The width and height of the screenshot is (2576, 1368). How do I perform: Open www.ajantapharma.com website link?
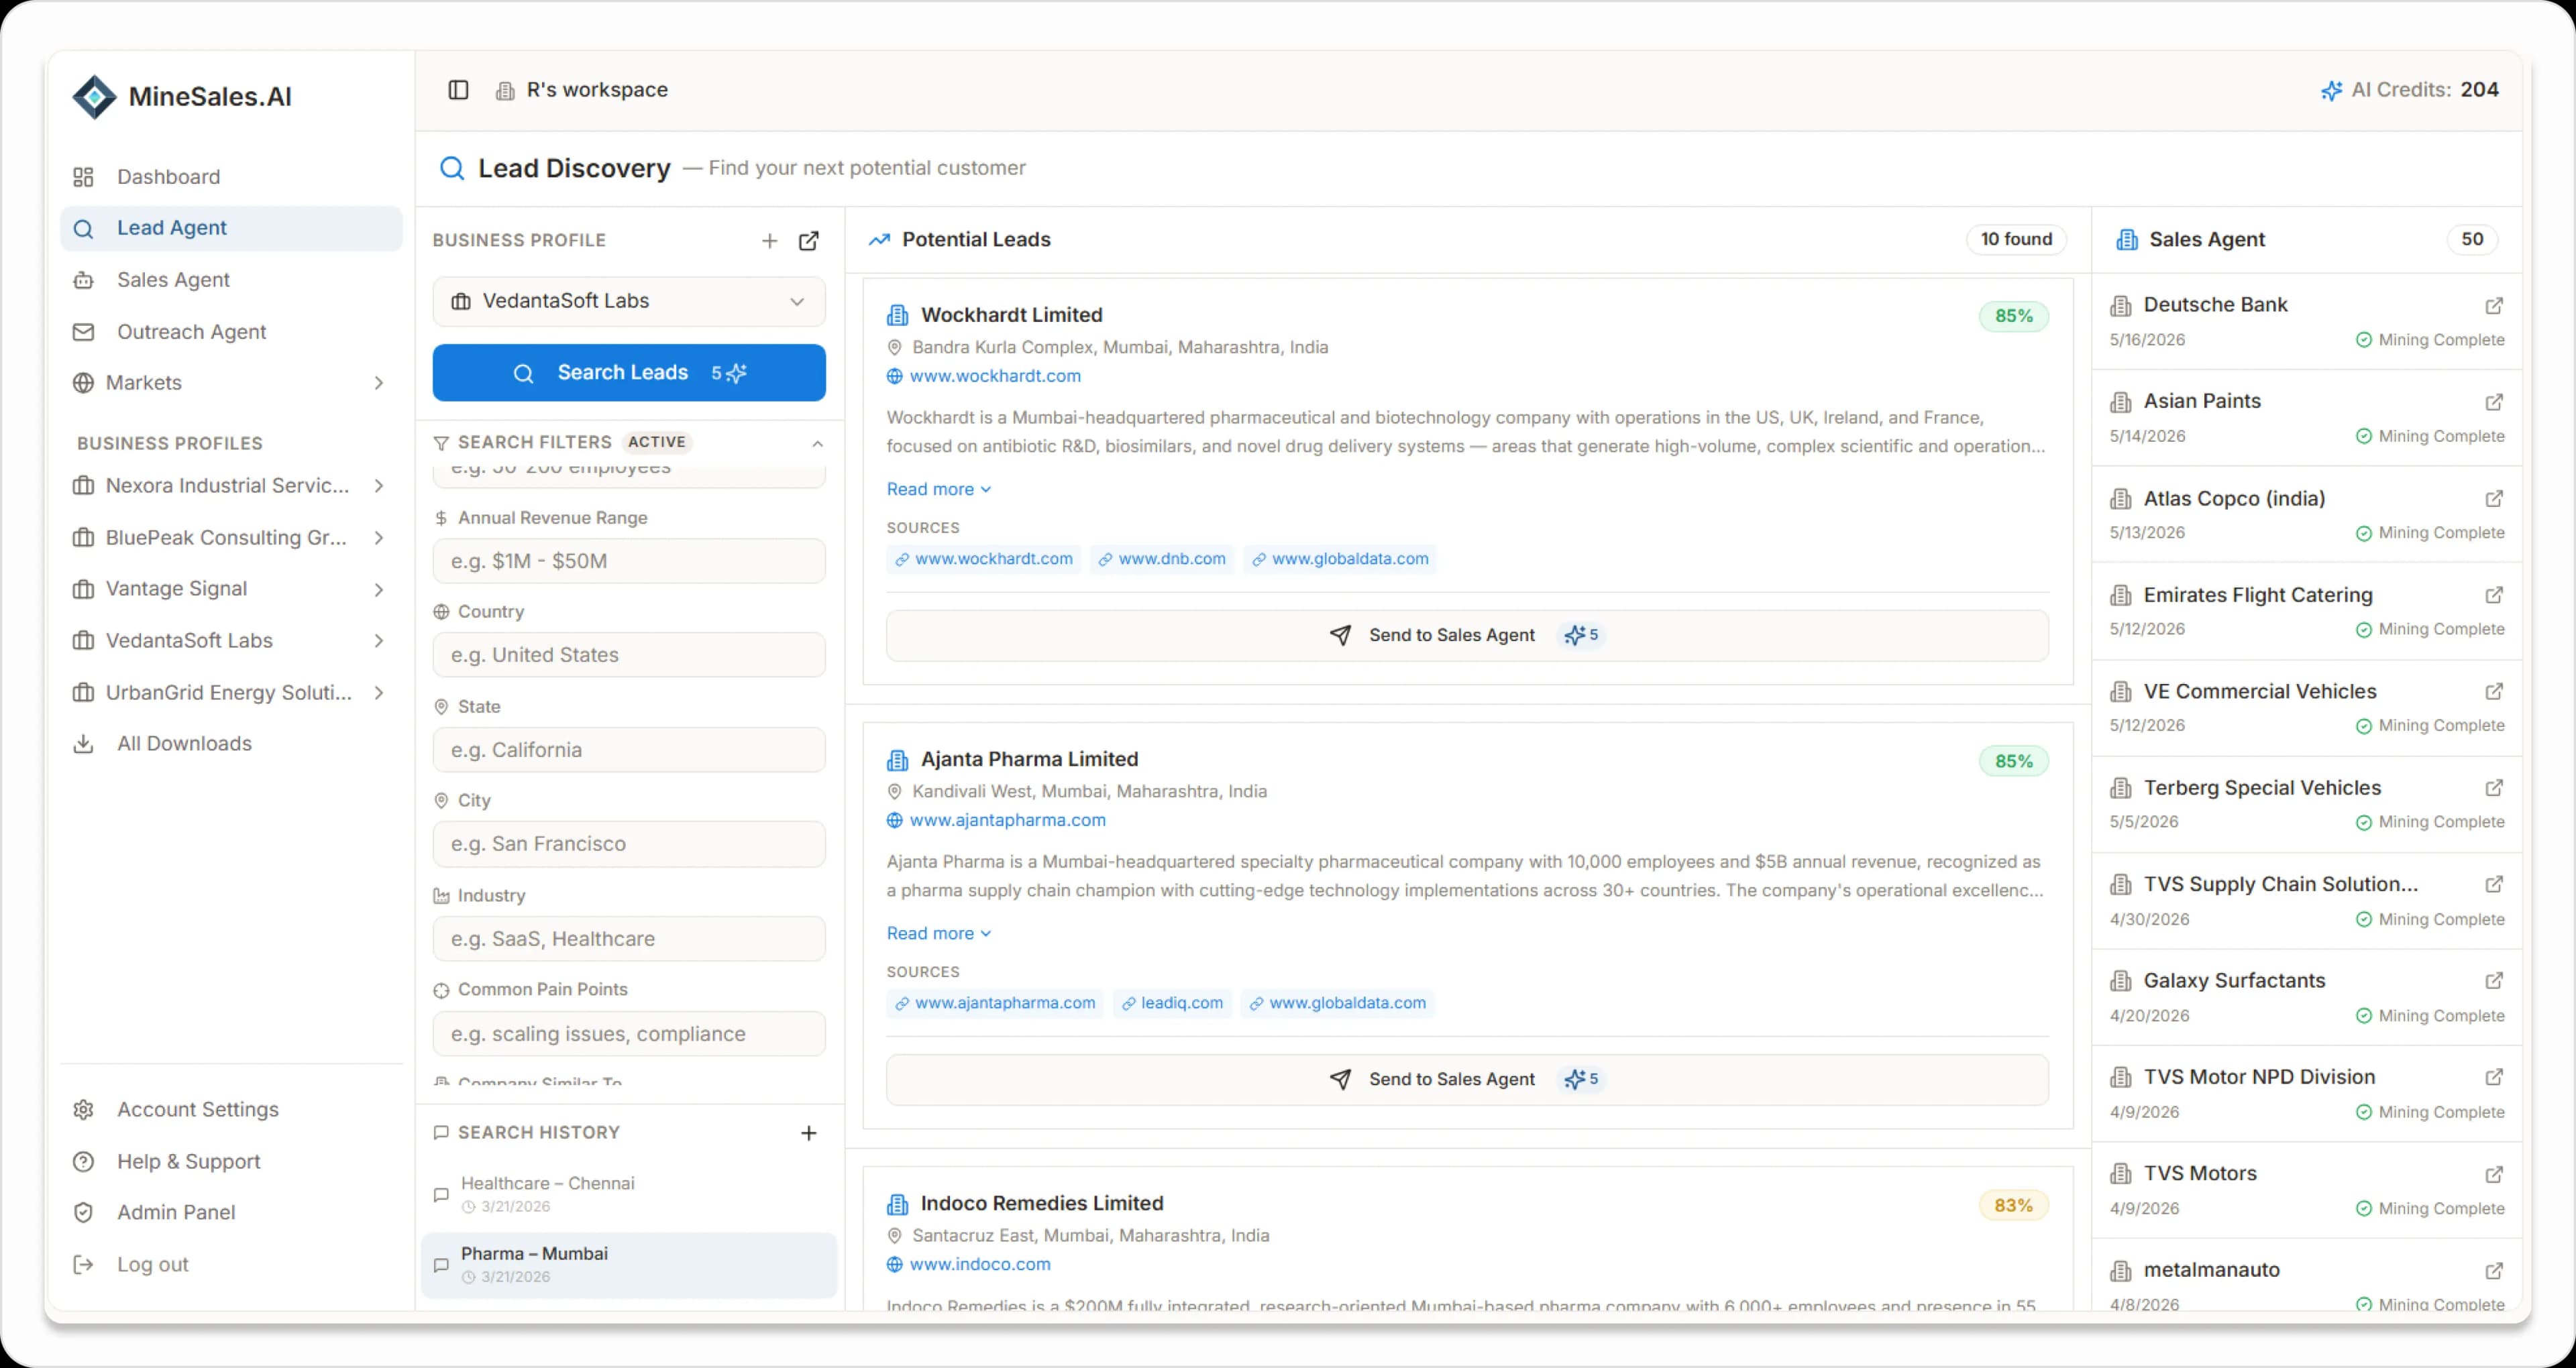click(1007, 820)
